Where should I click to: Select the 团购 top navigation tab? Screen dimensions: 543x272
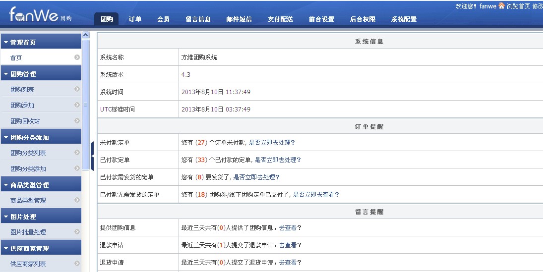point(107,19)
